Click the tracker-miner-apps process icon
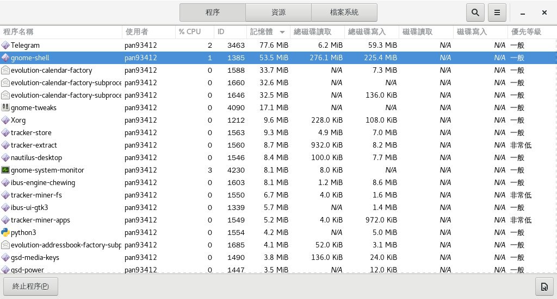This screenshot has width=557, height=299. click(5, 220)
